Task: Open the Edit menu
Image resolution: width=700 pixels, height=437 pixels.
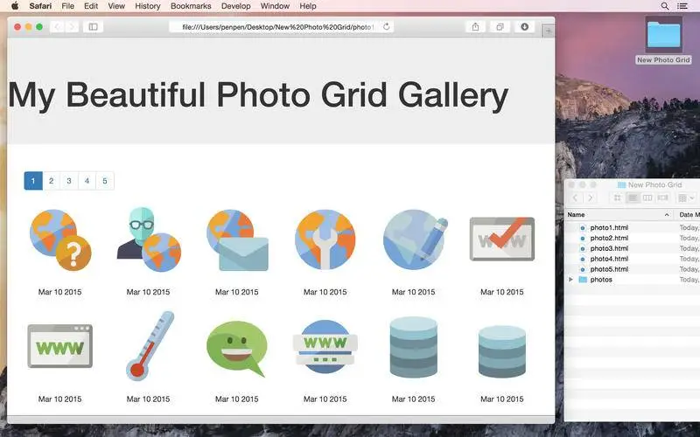Action: tap(91, 6)
